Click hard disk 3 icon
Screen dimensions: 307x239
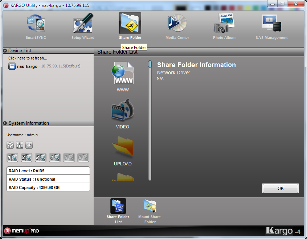(x=41, y=157)
